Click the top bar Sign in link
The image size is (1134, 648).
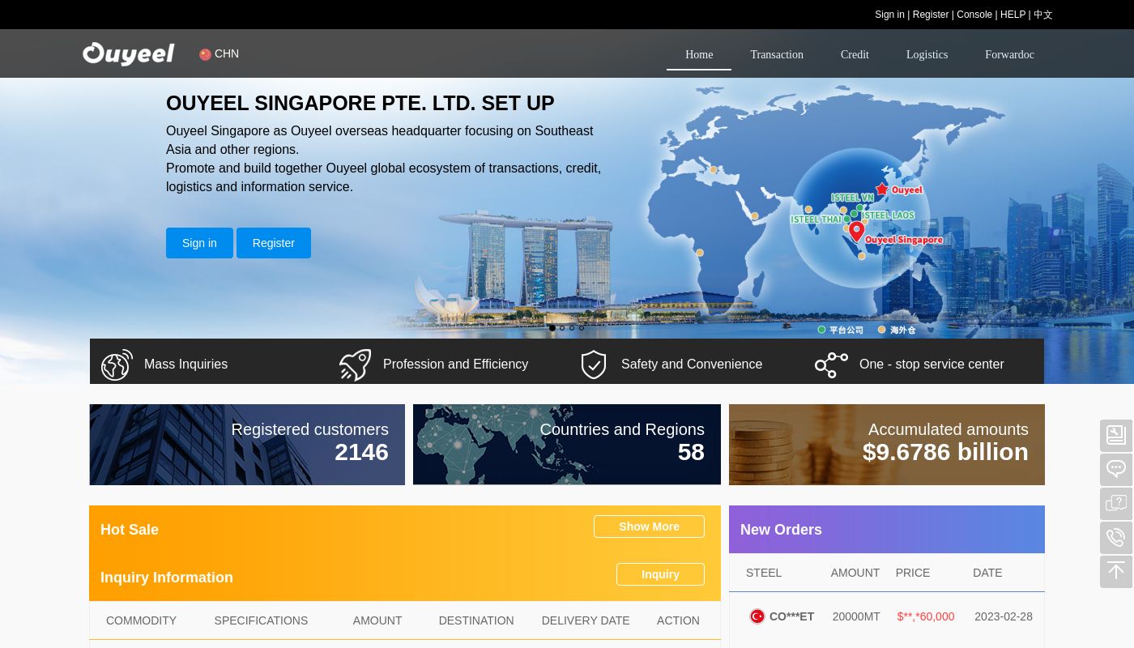pyautogui.click(x=889, y=15)
